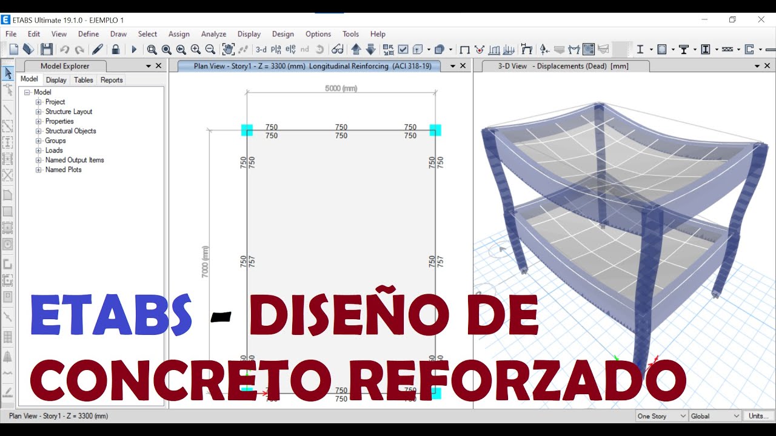Click the Show Undeformed Shape icon
This screenshot has height=436, width=776.
[465, 50]
